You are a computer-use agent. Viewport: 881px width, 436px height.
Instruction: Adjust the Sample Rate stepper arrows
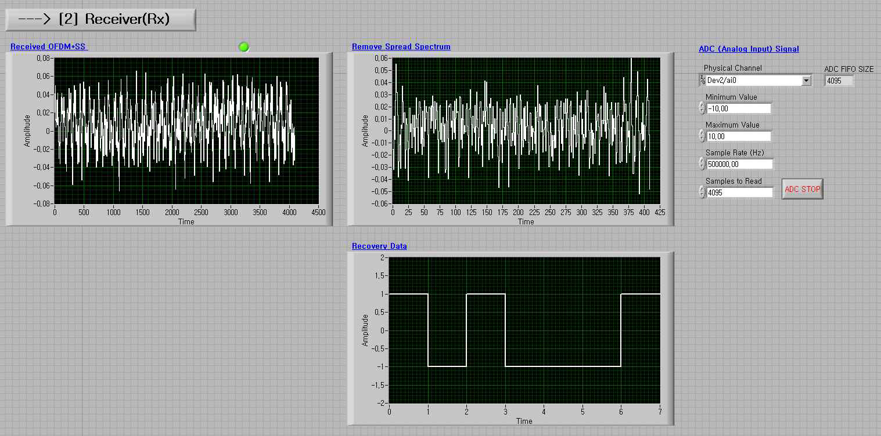click(x=702, y=164)
